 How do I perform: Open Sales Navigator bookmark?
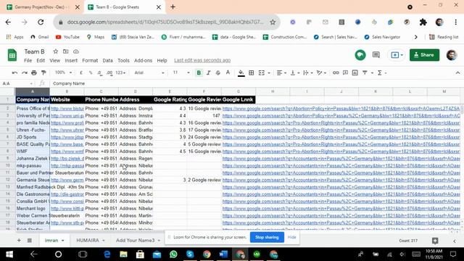pyautogui.click(x=382, y=37)
